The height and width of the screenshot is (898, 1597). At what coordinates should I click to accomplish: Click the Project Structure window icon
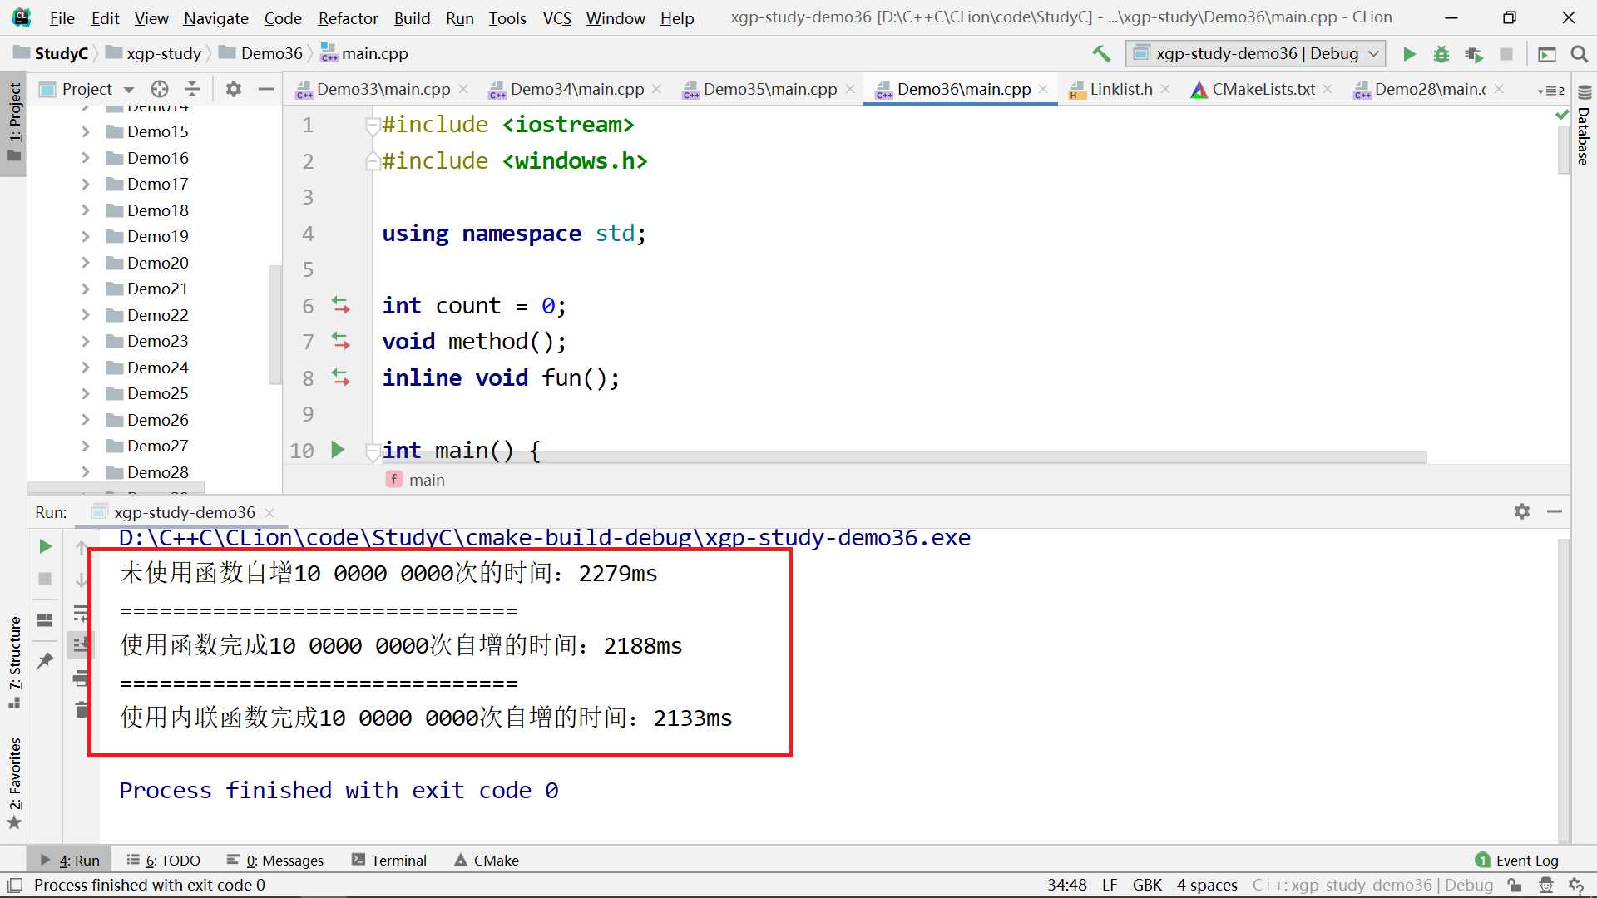(x=1547, y=54)
